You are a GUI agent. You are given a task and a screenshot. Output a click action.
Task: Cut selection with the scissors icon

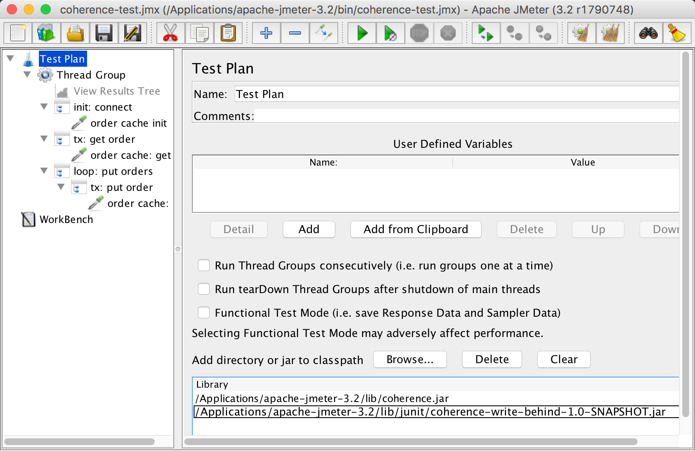pos(170,33)
